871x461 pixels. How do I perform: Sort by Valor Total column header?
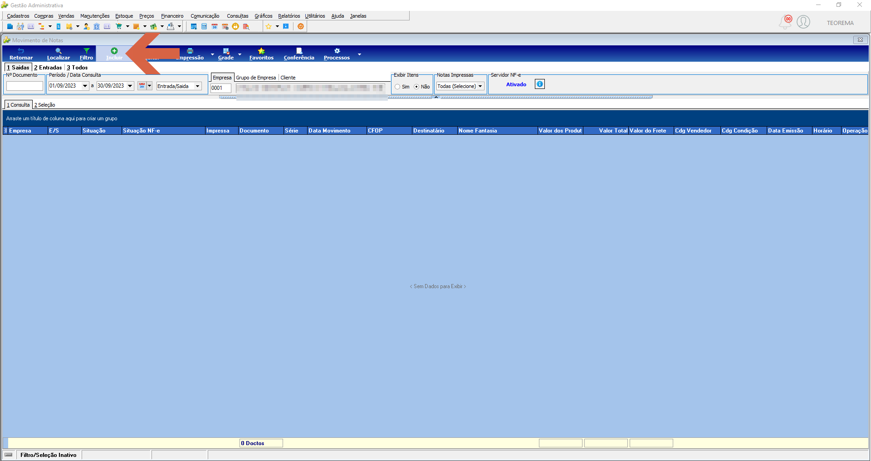(606, 131)
